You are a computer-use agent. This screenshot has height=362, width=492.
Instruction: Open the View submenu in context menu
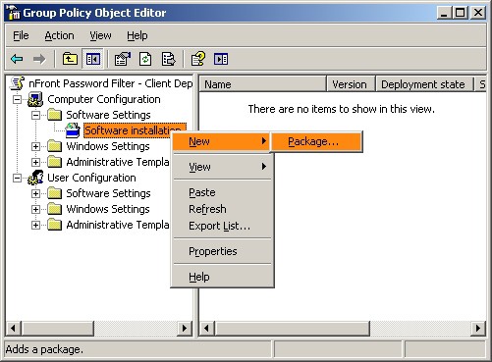(222, 167)
